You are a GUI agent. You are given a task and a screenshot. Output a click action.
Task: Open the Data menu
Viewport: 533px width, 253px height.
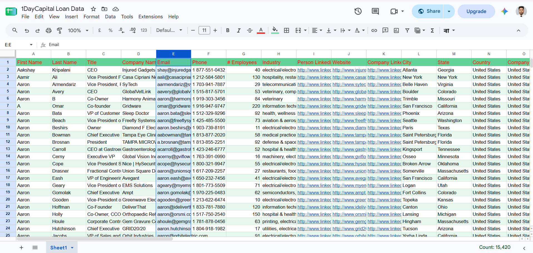coord(110,17)
